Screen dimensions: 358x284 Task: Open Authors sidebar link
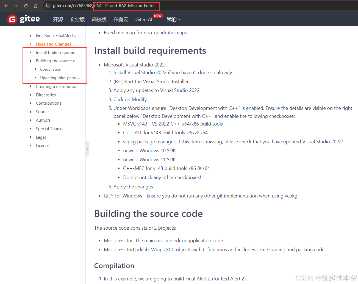(x=43, y=120)
